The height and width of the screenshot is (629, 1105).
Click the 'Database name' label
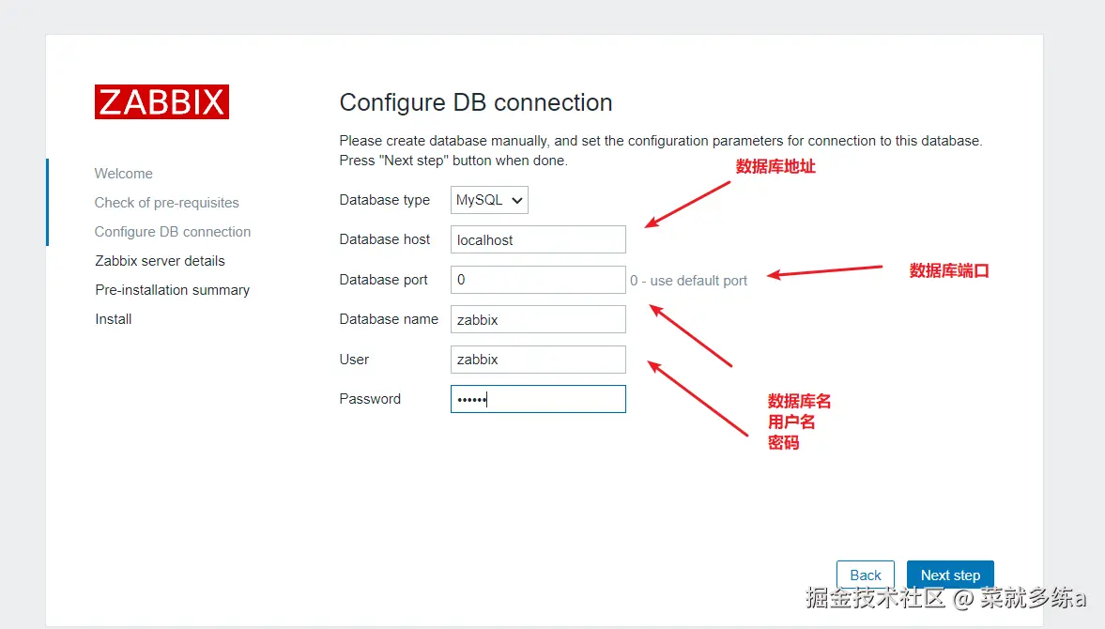point(389,319)
